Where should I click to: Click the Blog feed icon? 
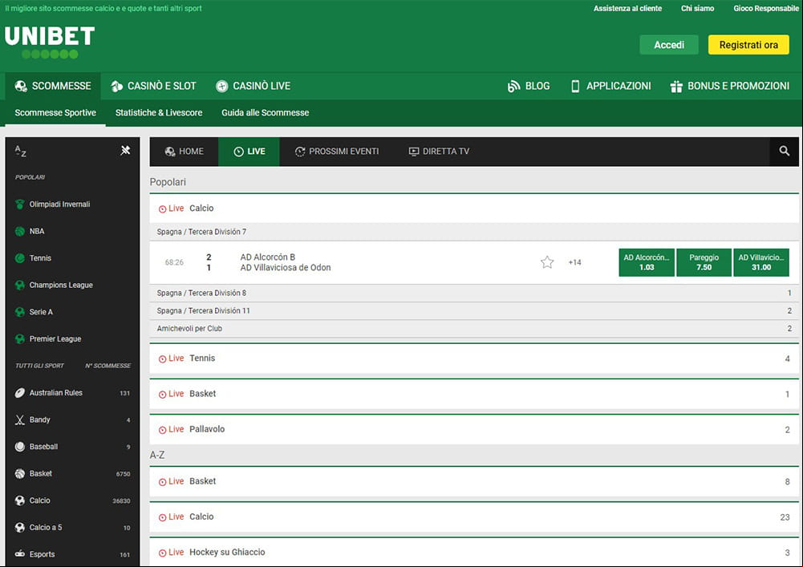point(513,86)
